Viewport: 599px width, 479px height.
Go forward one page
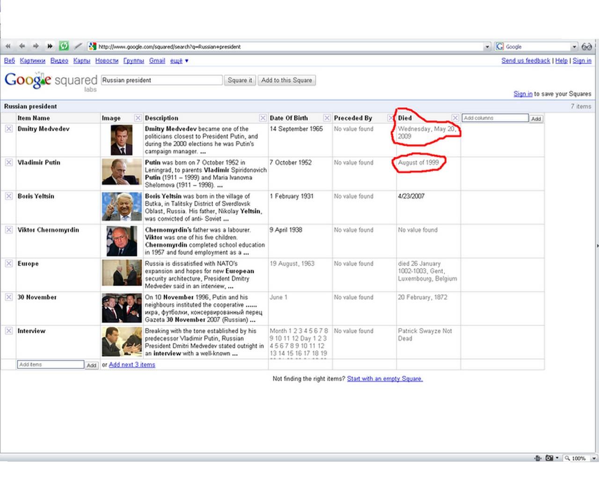(36, 46)
